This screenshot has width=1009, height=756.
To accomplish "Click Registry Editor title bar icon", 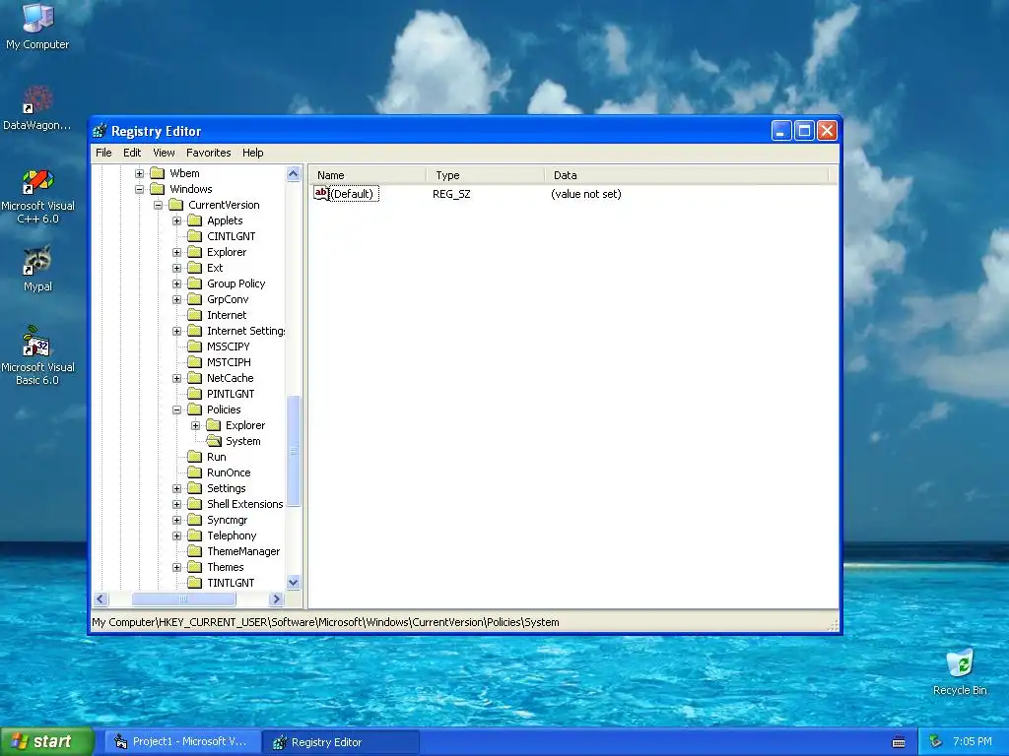I will pyautogui.click(x=100, y=131).
